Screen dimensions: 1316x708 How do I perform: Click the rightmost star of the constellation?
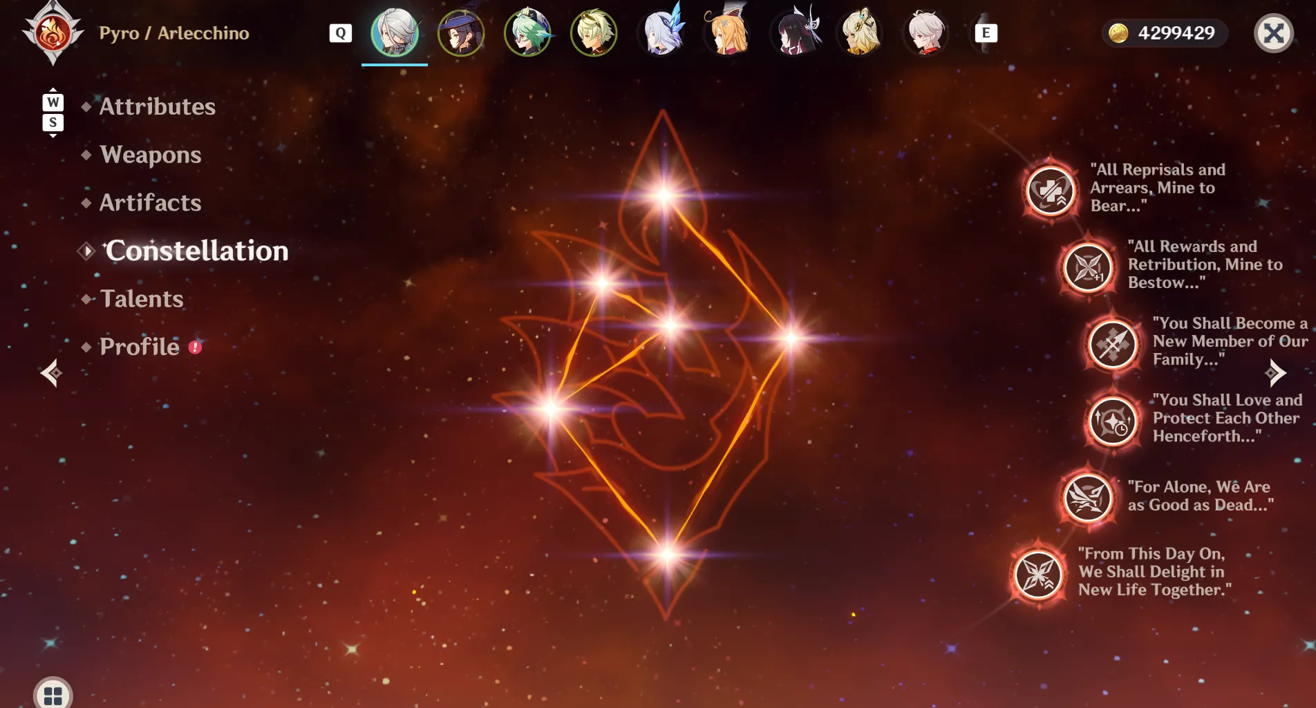coord(791,338)
